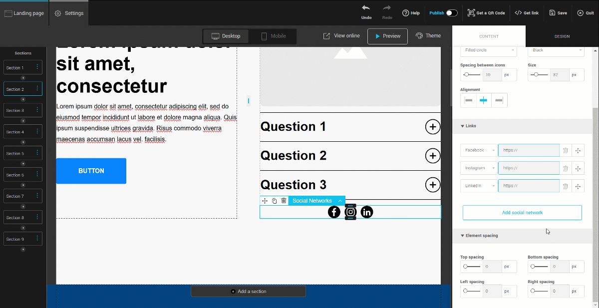Open the Get a QR Code tool
Viewport: 599px width, 308px height.
[486, 13]
